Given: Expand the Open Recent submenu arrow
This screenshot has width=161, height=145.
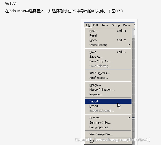Looking at the screenshot, I should pos(129,45).
